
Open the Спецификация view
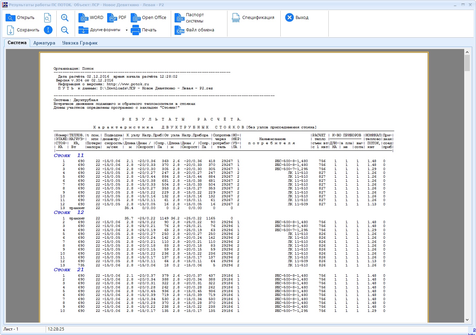coord(253,18)
